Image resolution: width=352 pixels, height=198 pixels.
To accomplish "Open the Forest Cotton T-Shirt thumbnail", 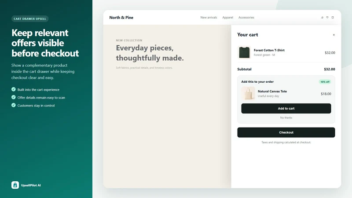I will click(244, 52).
